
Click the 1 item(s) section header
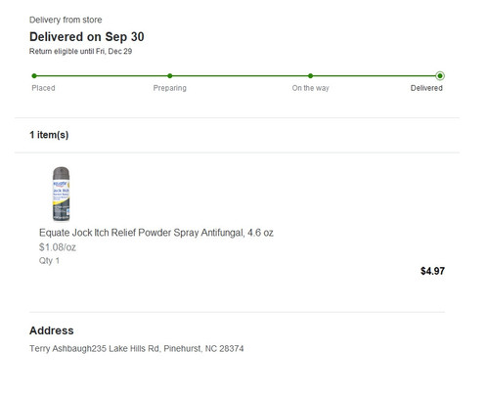[49, 135]
